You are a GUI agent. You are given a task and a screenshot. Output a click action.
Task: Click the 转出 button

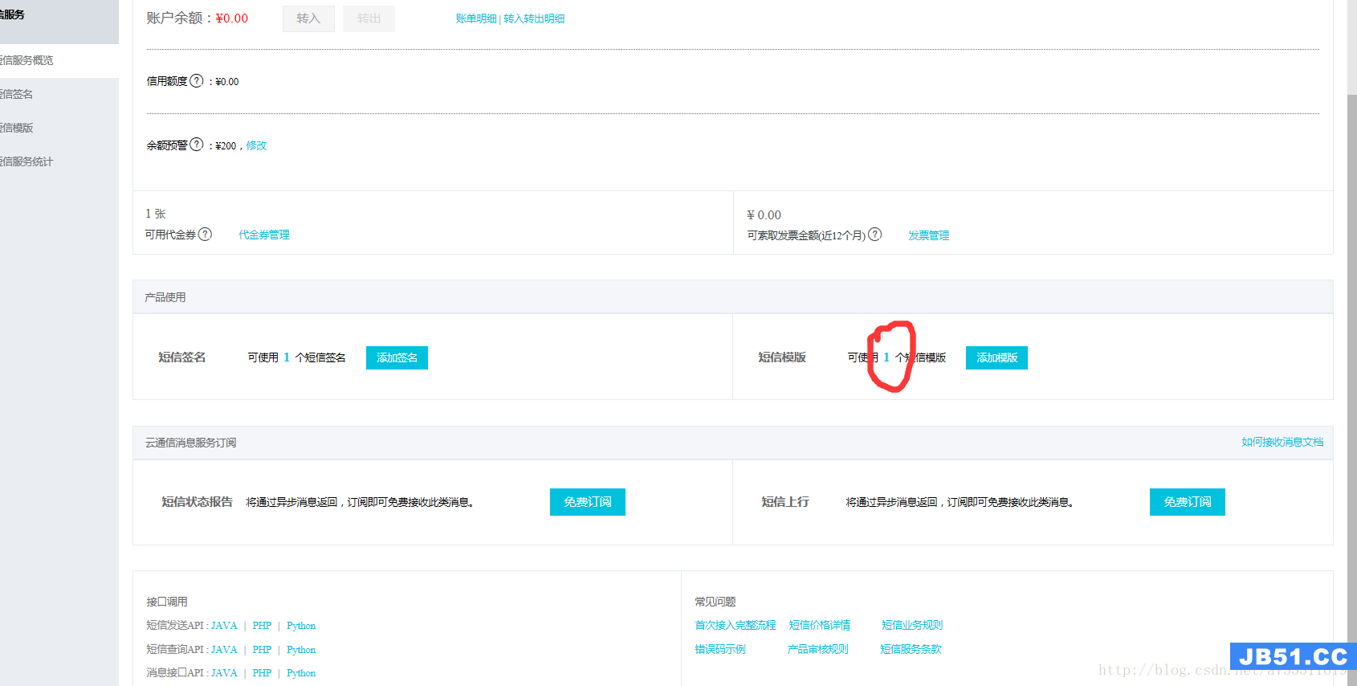coord(369,18)
